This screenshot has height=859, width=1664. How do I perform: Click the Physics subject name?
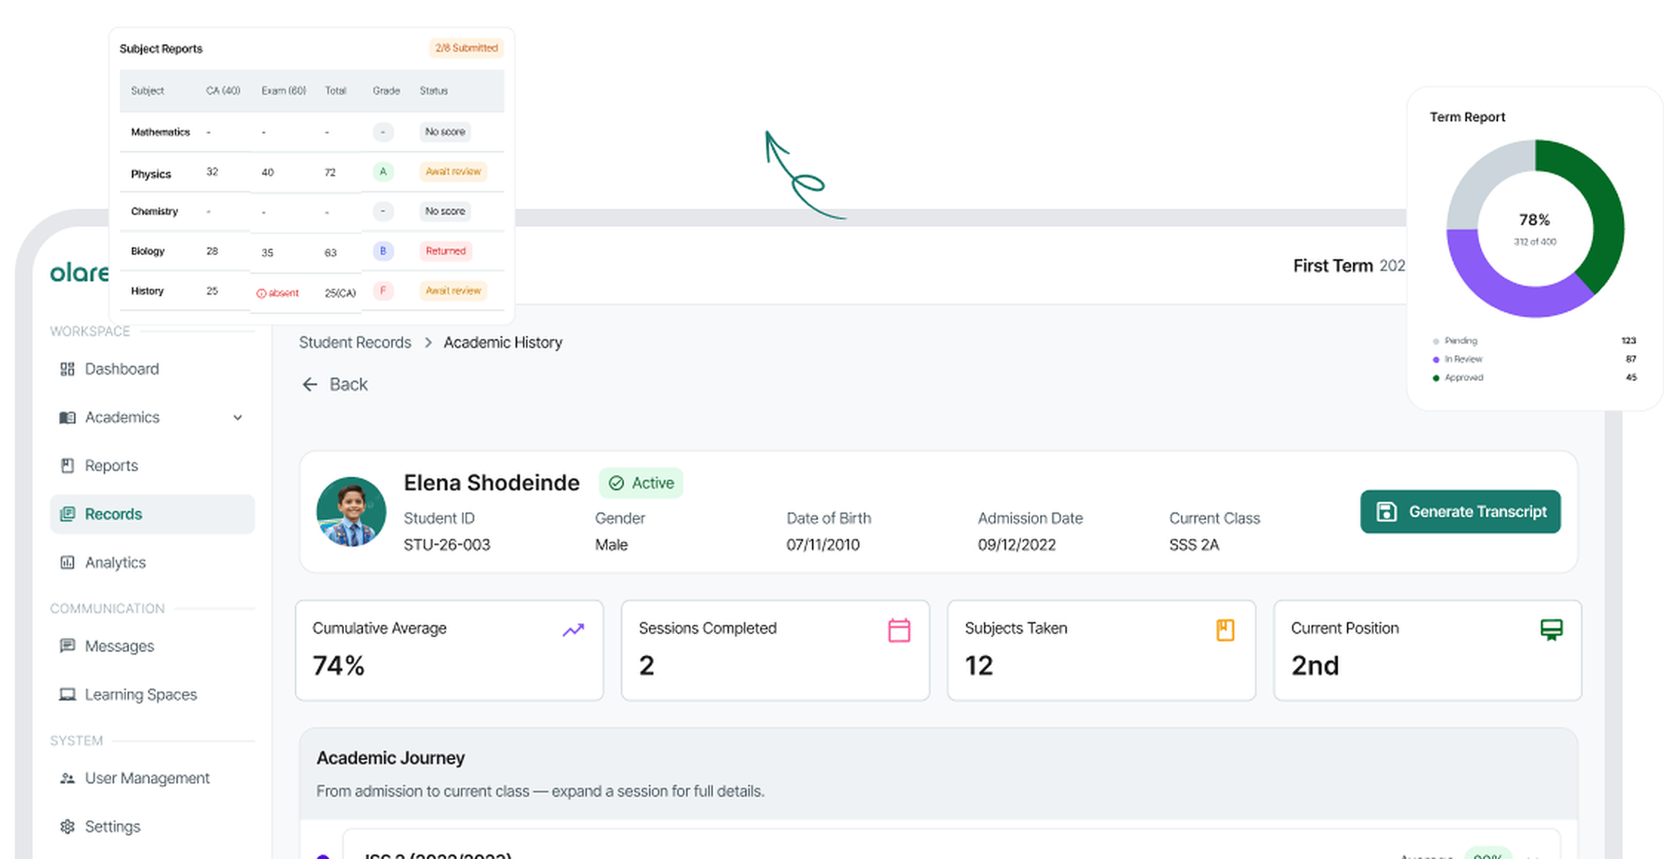151,174
